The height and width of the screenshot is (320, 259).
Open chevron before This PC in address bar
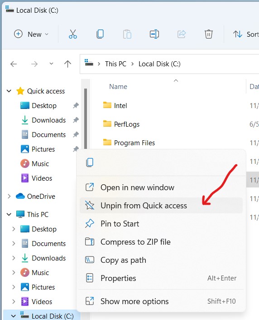99,64
